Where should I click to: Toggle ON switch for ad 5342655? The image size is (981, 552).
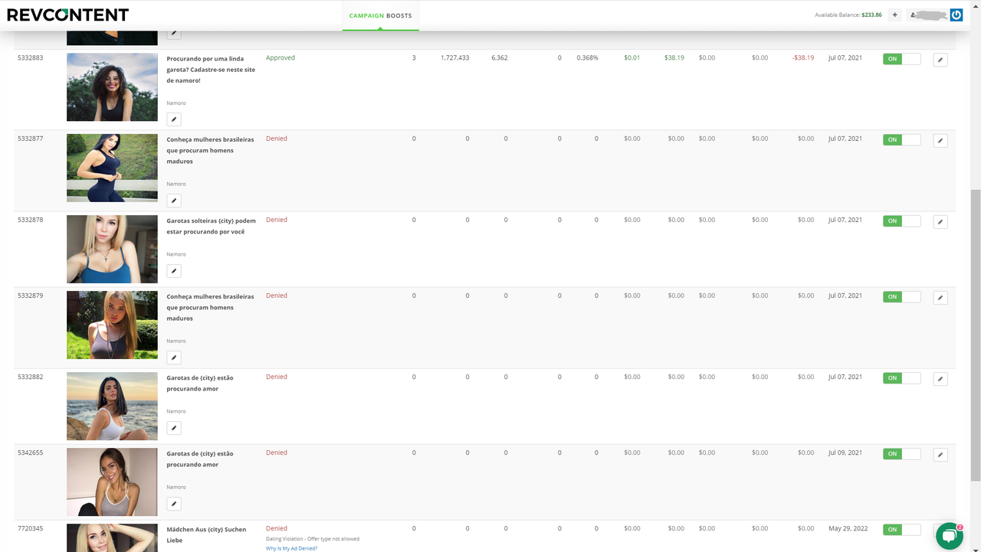click(901, 454)
